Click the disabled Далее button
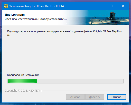This screenshot has height=105, width=131. click(95, 97)
